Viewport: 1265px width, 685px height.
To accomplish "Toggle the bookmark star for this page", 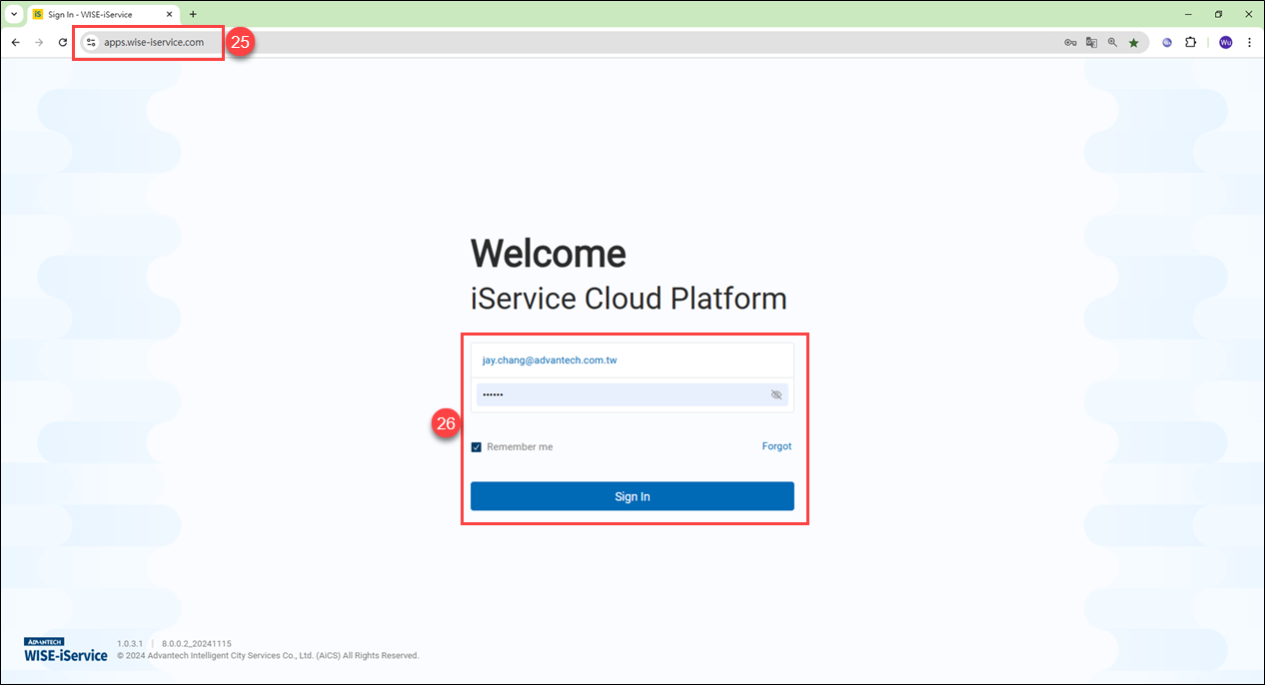I will [1133, 42].
